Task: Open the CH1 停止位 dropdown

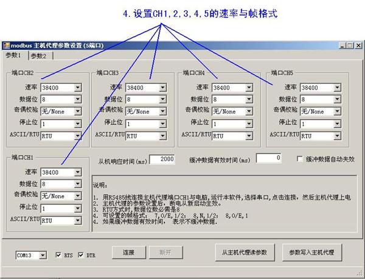Action: (61, 209)
